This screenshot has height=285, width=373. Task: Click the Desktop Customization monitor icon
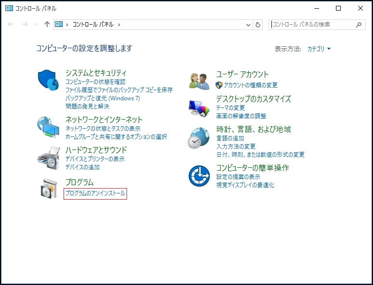pyautogui.click(x=199, y=109)
